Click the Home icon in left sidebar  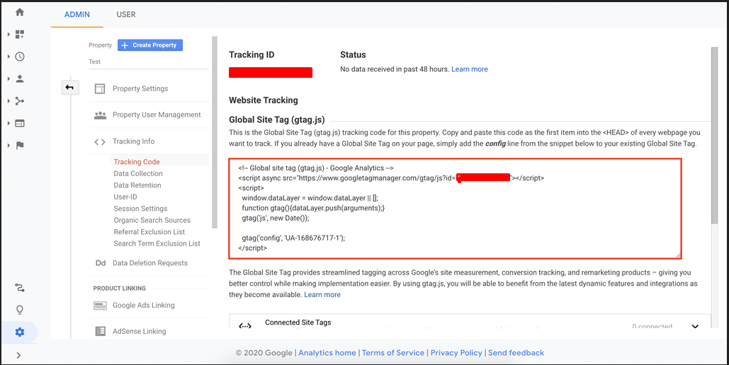pos(19,12)
